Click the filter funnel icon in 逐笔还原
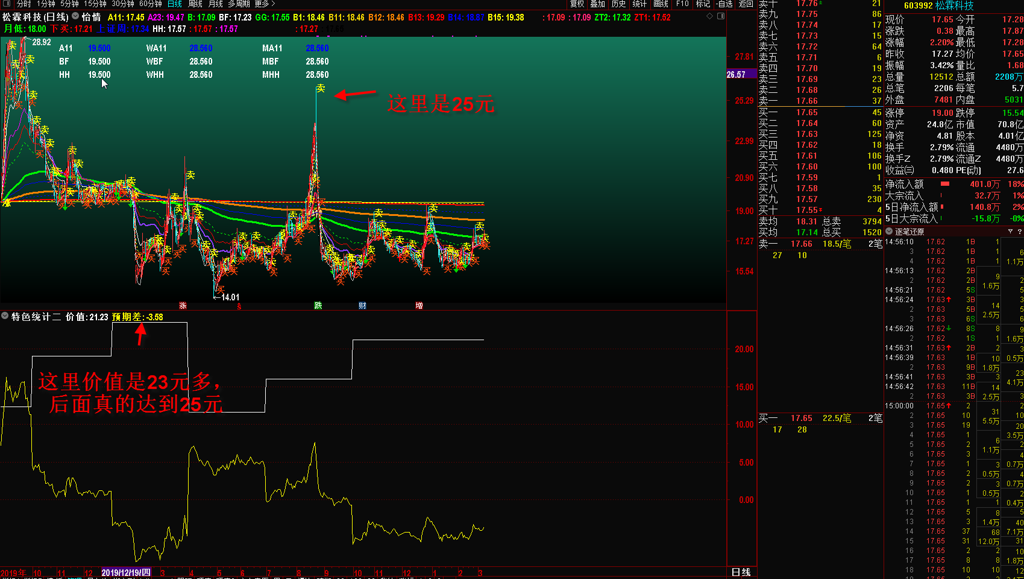Screen dimensions: 1024x579 1010,232
